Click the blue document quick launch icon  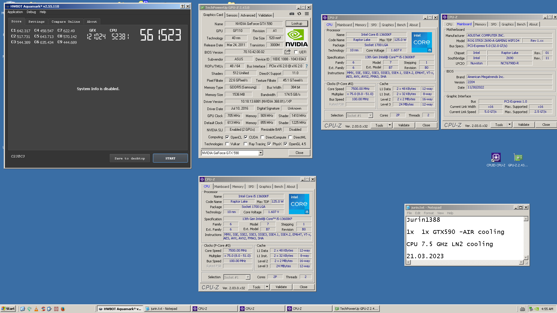[50, 309]
